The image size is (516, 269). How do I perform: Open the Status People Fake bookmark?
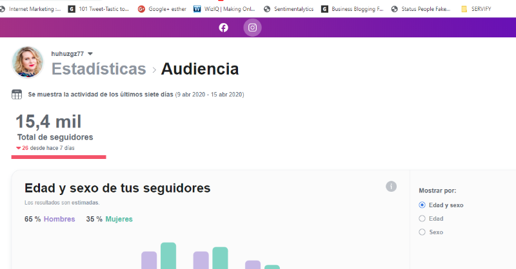coord(421,9)
